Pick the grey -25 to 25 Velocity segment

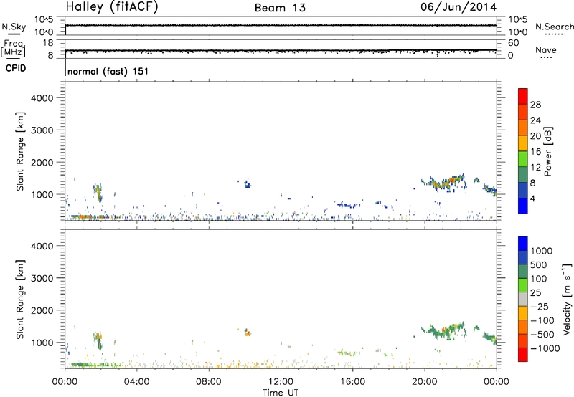[x=523, y=299]
